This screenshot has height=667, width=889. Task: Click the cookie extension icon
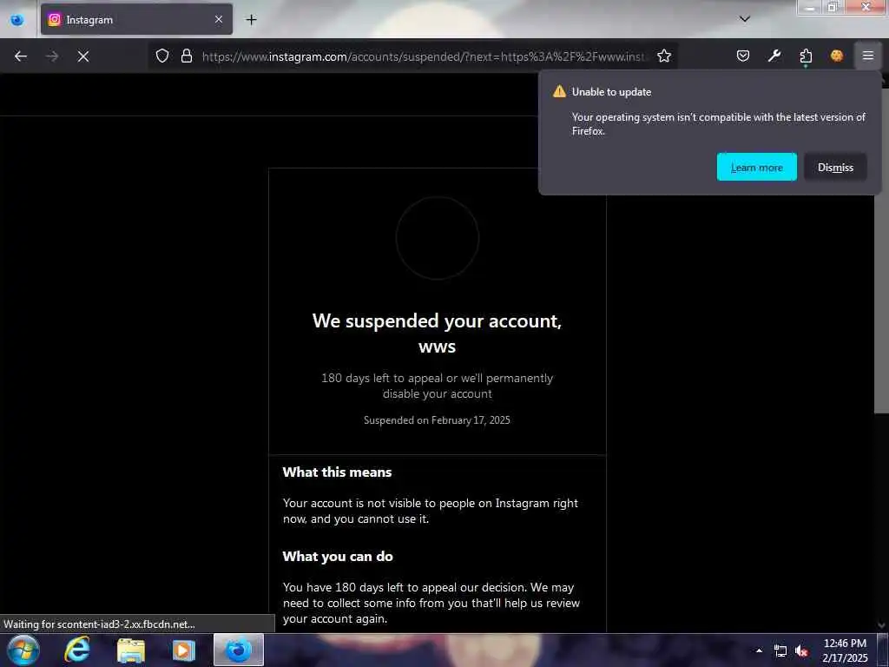pos(837,56)
